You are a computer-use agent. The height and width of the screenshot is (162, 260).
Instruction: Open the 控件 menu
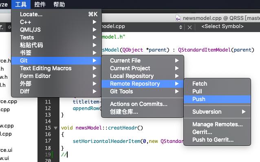[40, 4]
